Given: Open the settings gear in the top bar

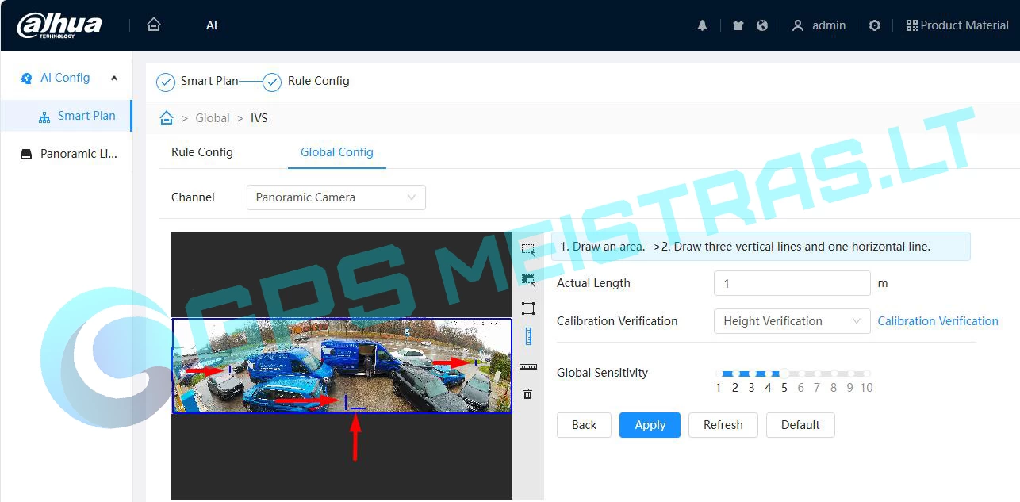Looking at the screenshot, I should [875, 25].
